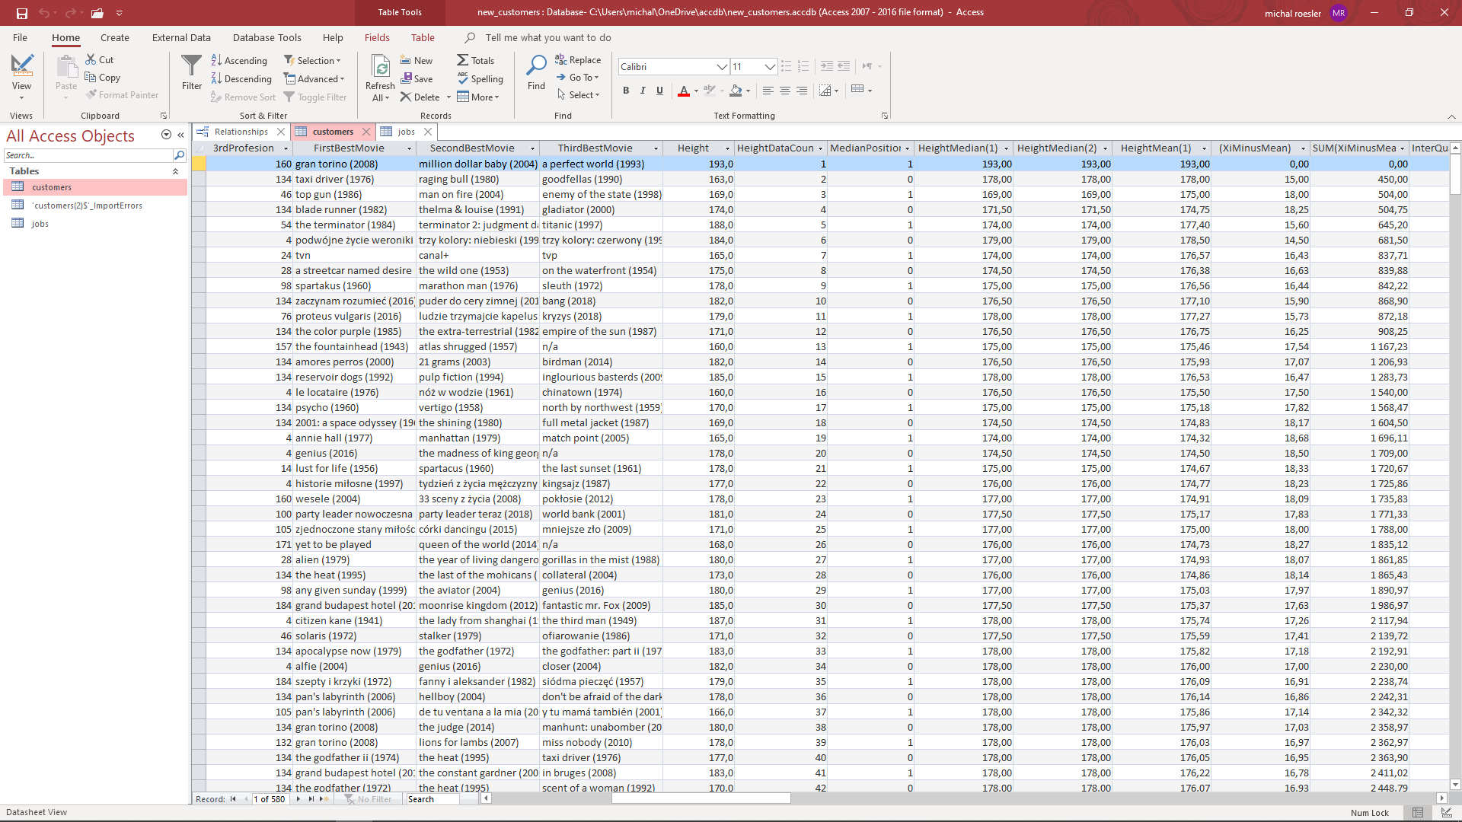Image resolution: width=1462 pixels, height=822 pixels.
Task: Sort records Descending
Action: [241, 78]
